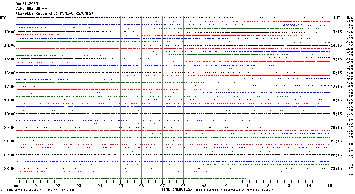
Task: Select the 21:00 hour label
Action: point(10,141)
